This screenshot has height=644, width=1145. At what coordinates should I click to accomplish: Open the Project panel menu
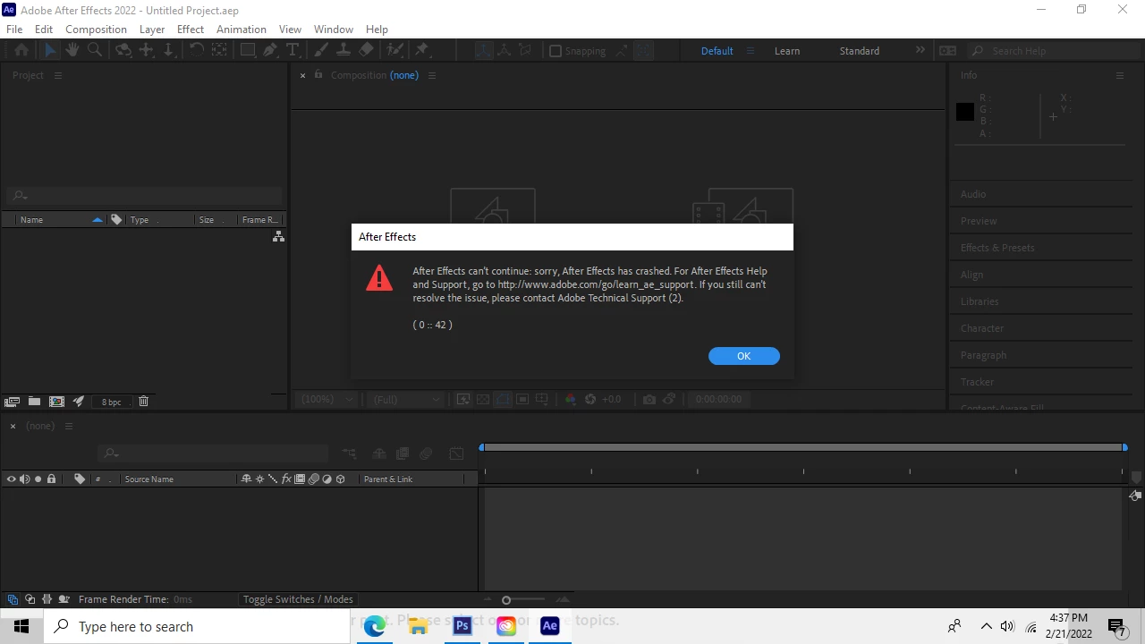tap(58, 75)
